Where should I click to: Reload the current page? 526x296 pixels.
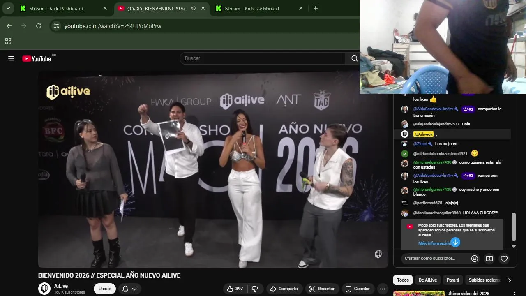coord(39,26)
